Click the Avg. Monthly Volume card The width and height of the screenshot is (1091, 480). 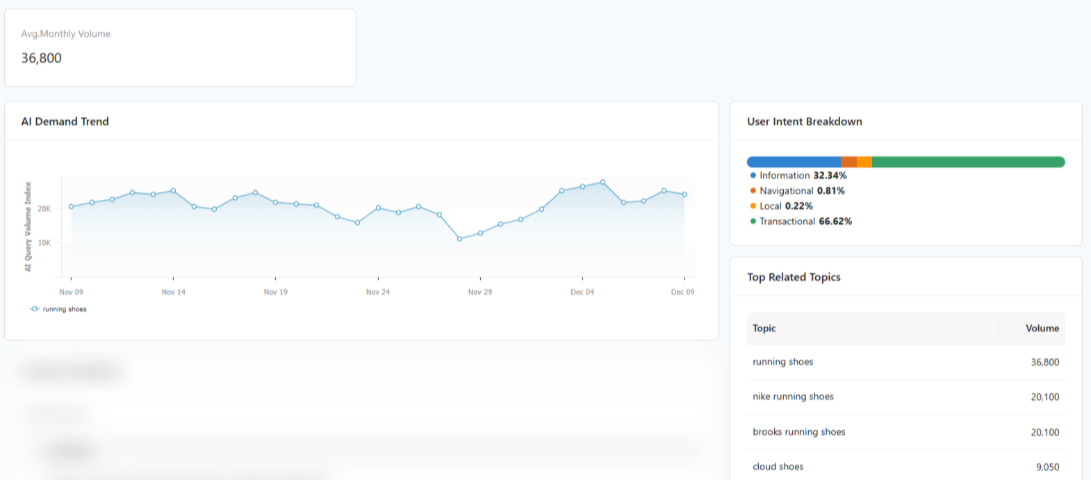(x=180, y=47)
